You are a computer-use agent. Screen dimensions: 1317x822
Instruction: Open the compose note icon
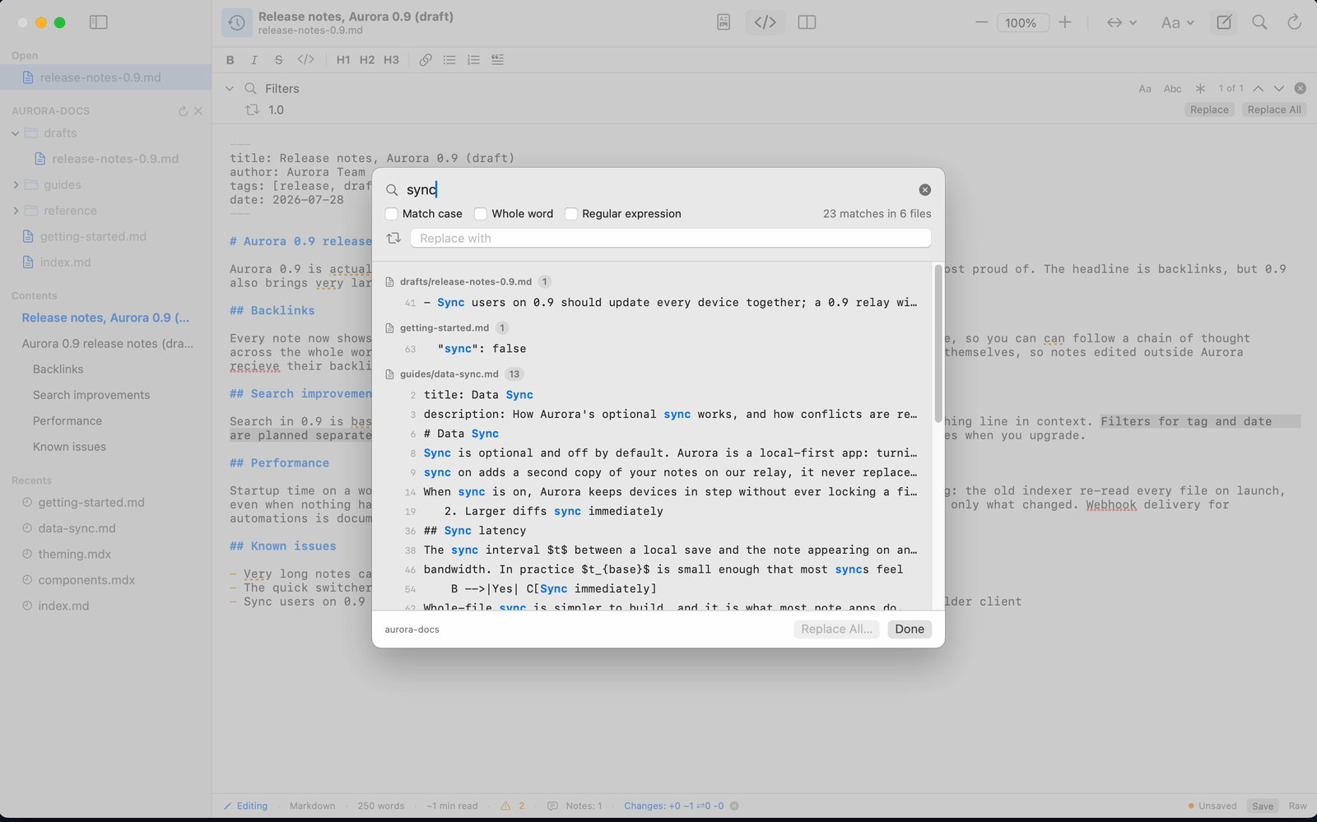point(1224,22)
